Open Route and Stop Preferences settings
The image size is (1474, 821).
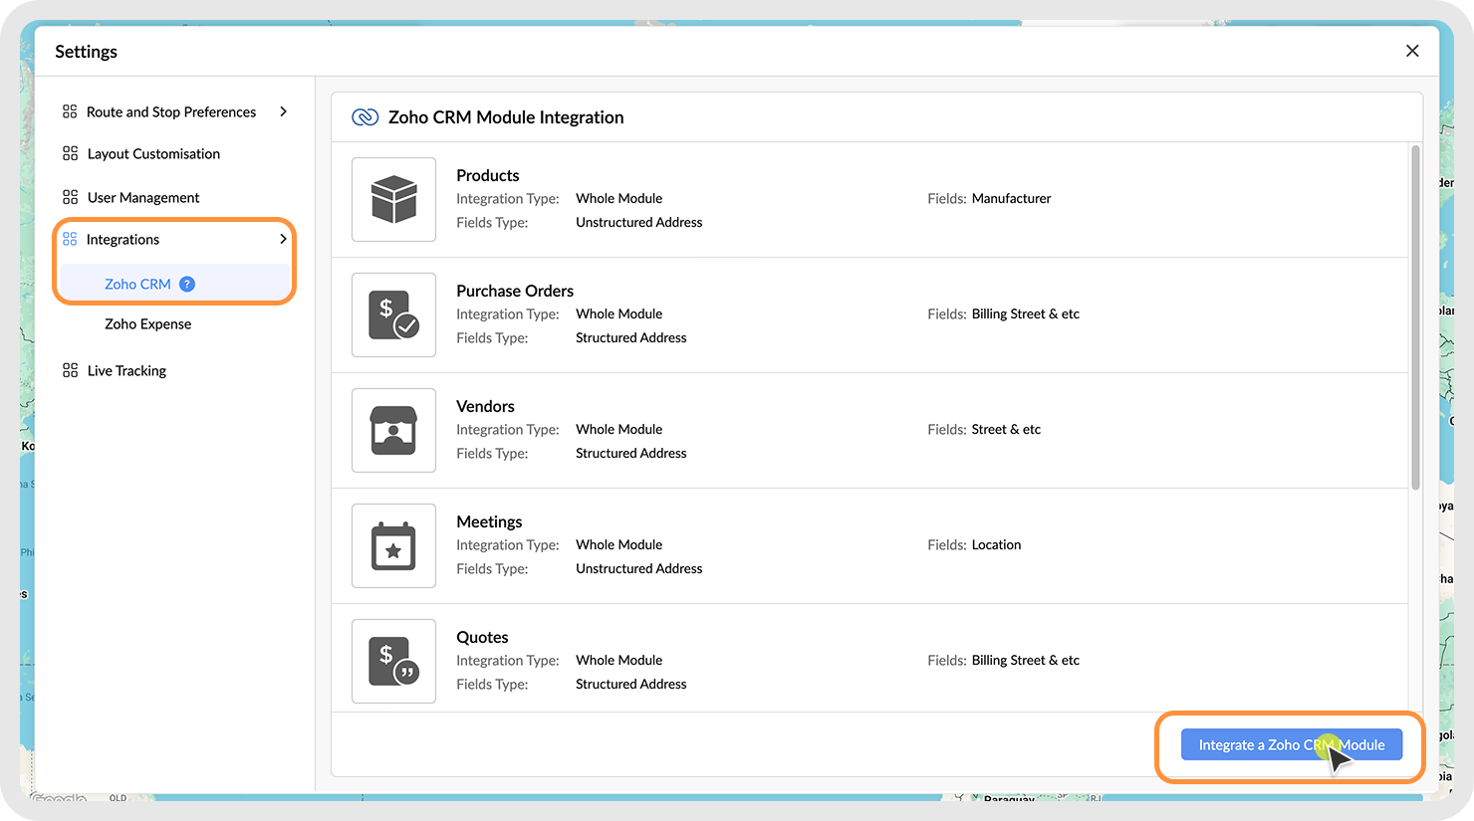pos(171,112)
